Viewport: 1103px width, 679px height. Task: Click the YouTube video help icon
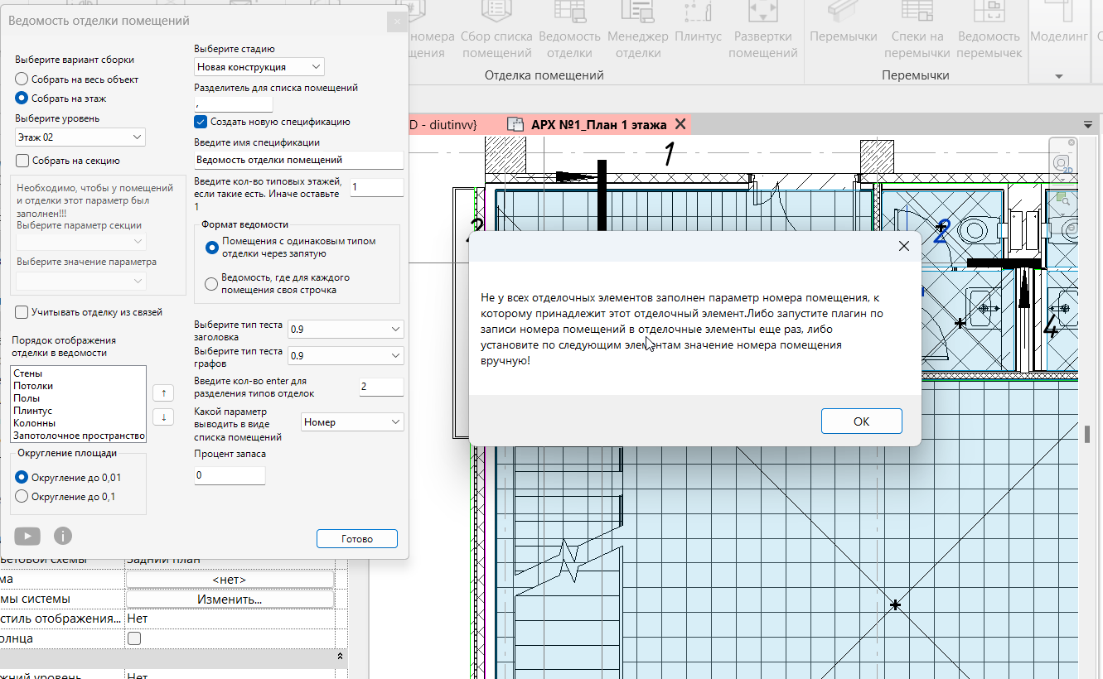pos(27,536)
